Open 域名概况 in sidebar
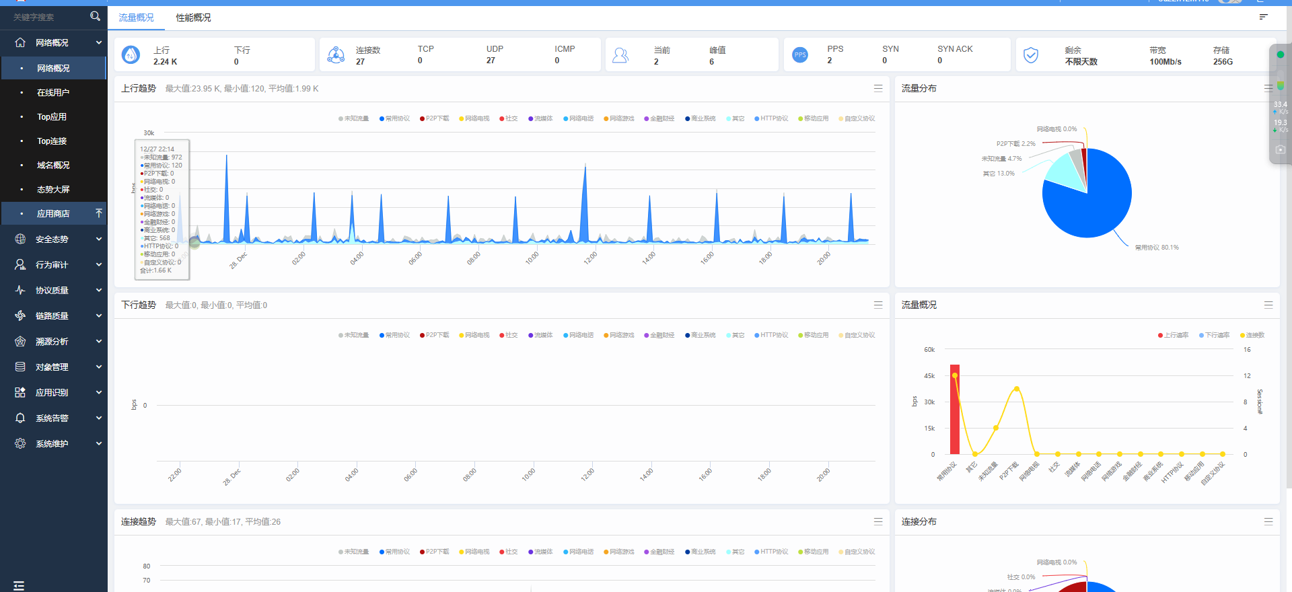Viewport: 1292px width, 592px height. pos(54,165)
